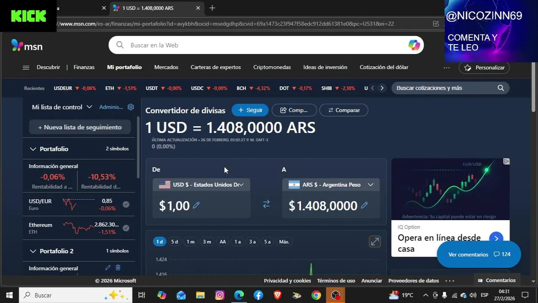Open Criptomonedas tab
The width and height of the screenshot is (538, 303).
tap(272, 67)
